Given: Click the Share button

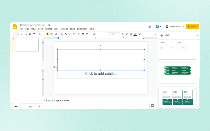Looking at the screenshot, I should pyautogui.click(x=192, y=26).
